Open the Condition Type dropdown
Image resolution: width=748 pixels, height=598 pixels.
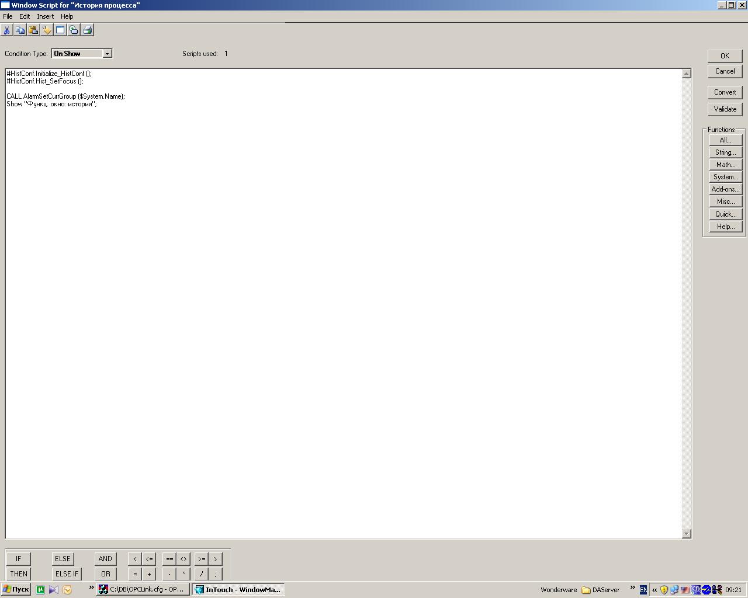(107, 54)
